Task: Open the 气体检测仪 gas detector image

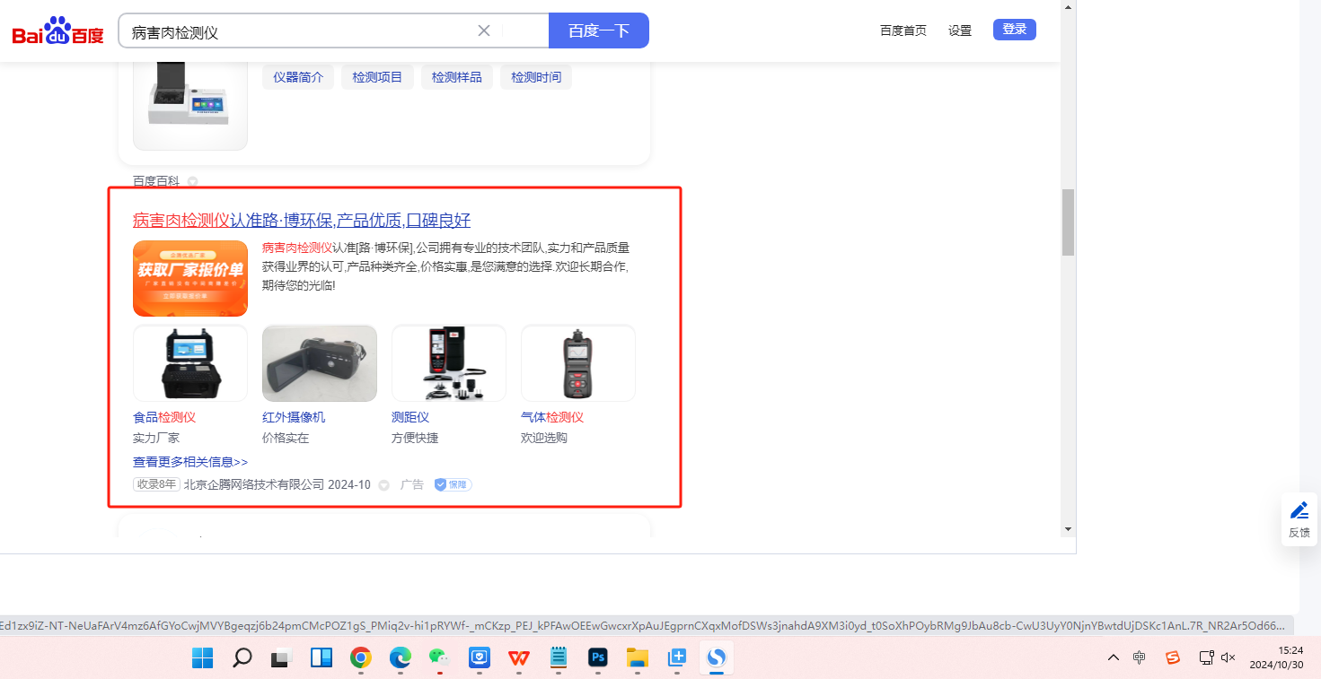Action: (x=578, y=363)
